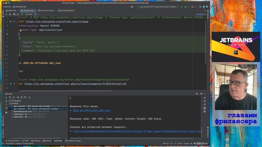This screenshot has width=262, height=147.
Task: Click the Debug bug icon in top toolbar
Action: tap(185, 7)
